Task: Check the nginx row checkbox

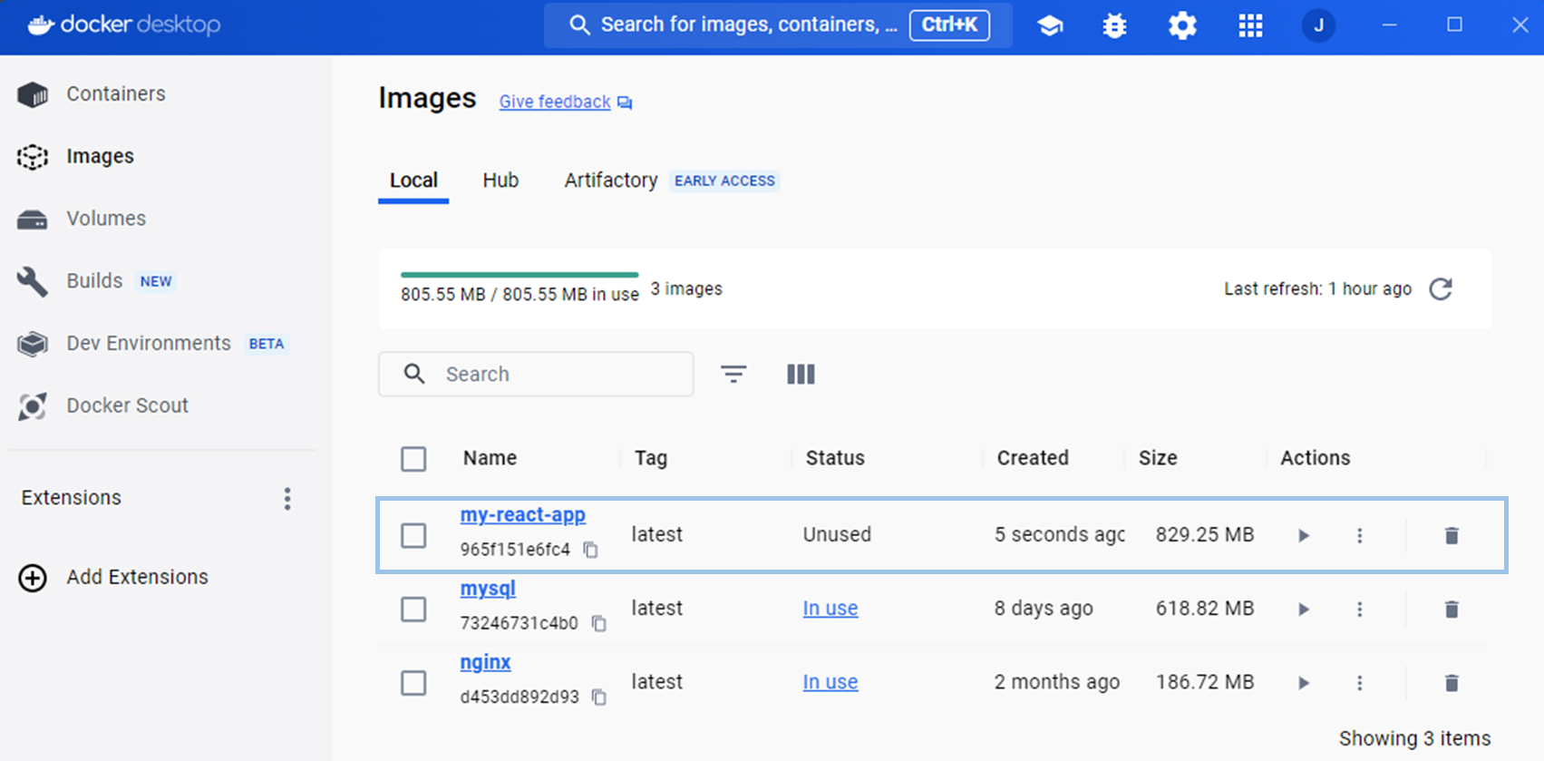Action: [413, 682]
